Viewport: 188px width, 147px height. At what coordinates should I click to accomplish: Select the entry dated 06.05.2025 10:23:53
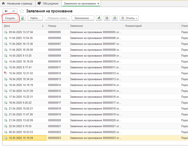(95, 132)
